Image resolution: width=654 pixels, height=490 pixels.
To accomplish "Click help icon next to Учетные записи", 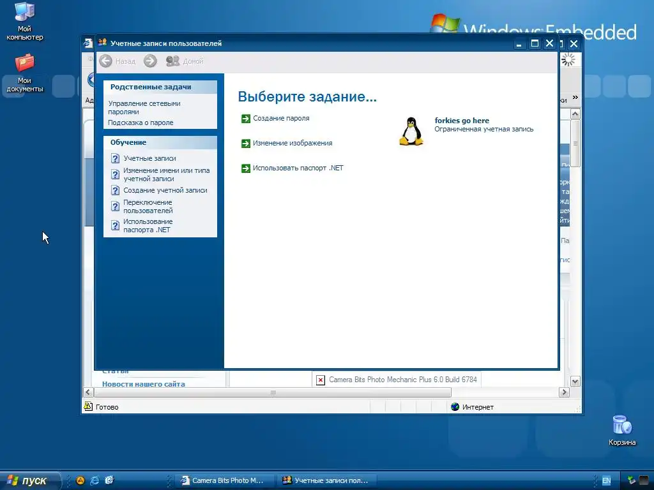I will click(x=116, y=158).
